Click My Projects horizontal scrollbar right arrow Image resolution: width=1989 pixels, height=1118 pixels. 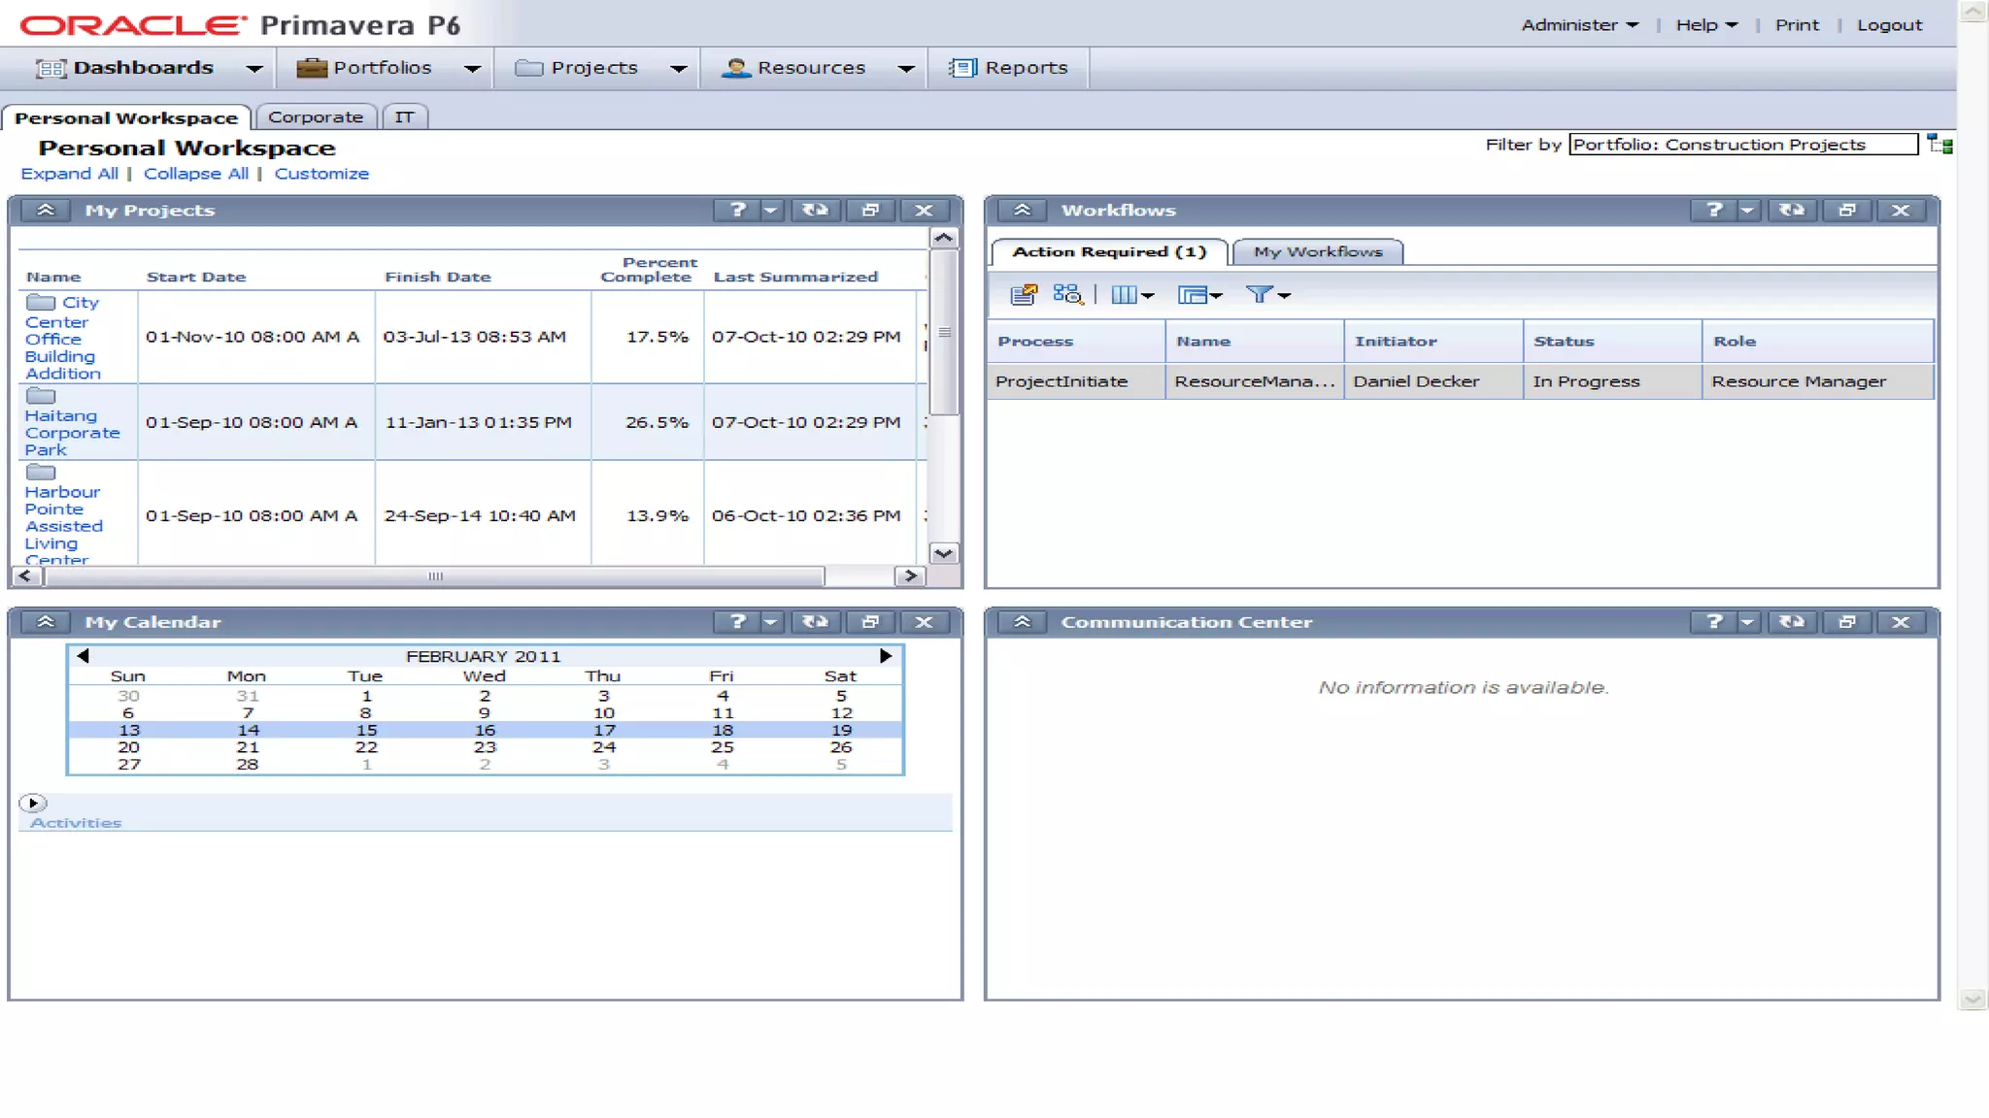tap(909, 576)
